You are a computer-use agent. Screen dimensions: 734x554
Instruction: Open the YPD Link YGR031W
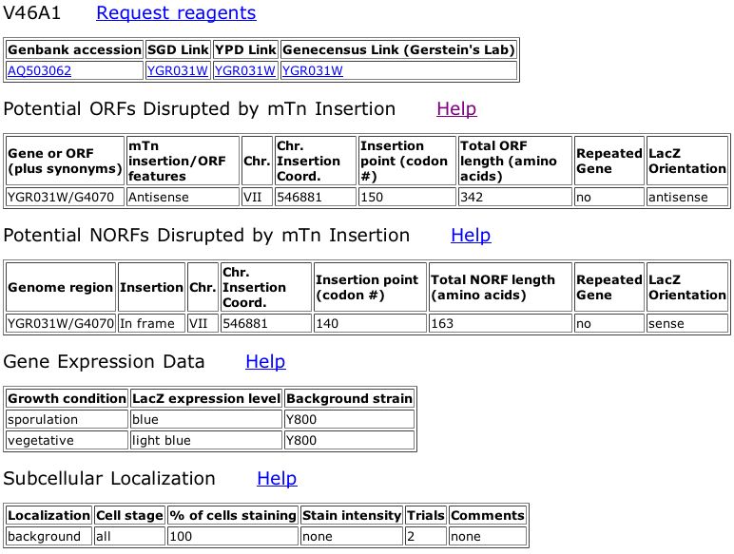click(x=244, y=70)
